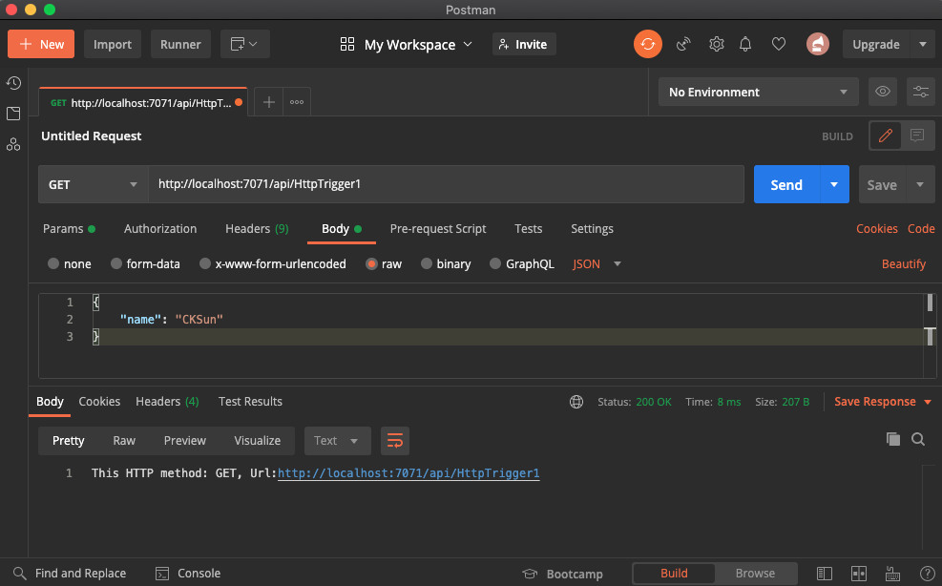Copy response with the copy icon
The image size is (942, 586).
[x=893, y=439]
